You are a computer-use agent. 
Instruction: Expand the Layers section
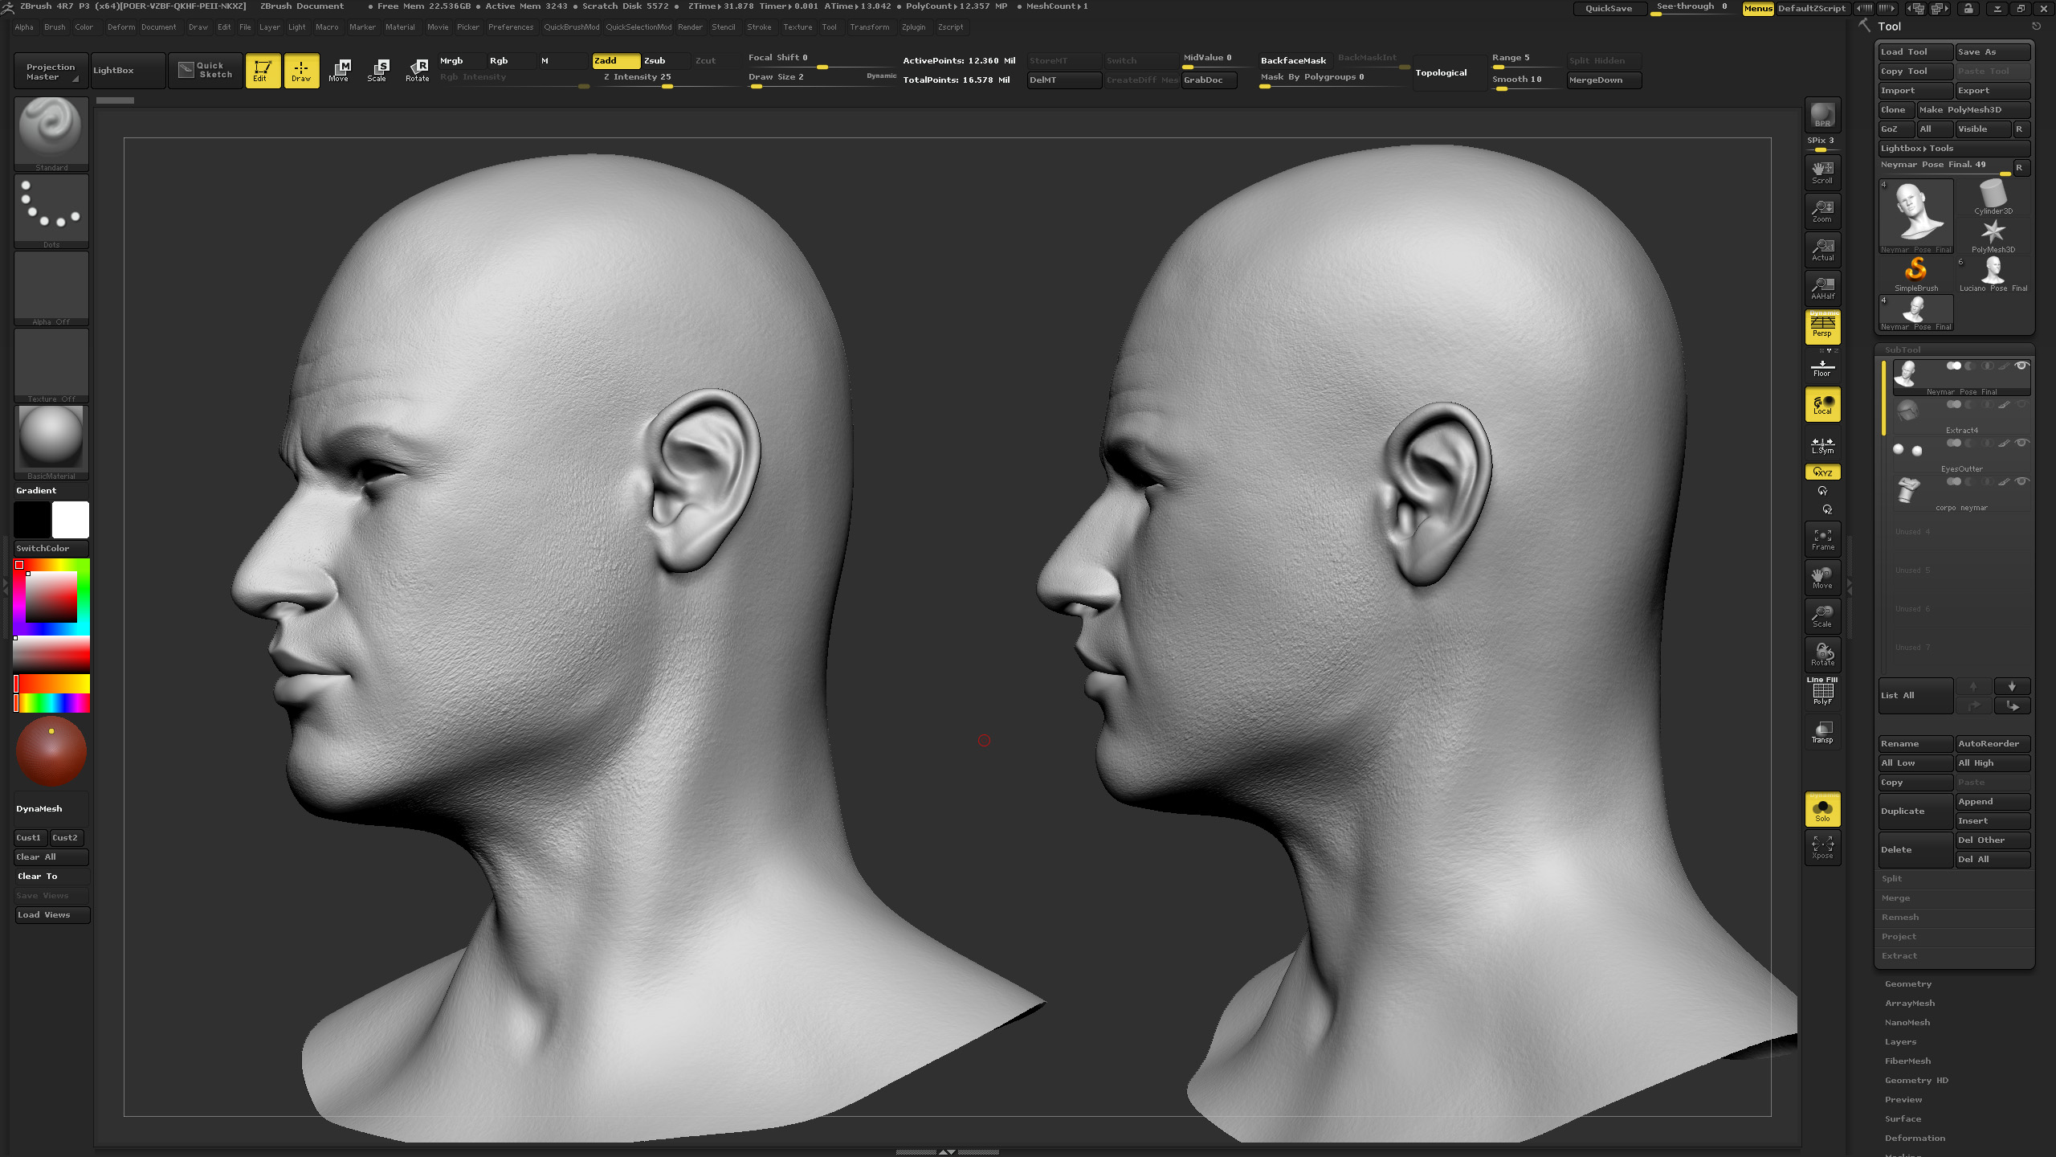pos(1900,1042)
